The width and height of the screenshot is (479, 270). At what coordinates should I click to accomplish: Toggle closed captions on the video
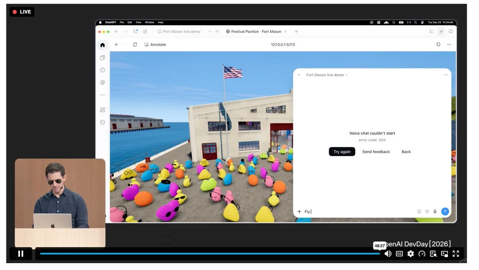point(399,254)
